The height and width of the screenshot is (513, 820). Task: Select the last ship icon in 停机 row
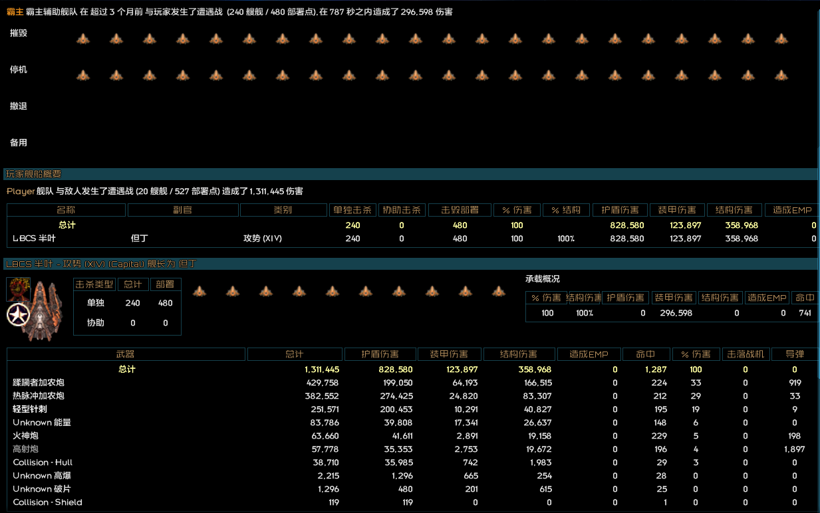pos(781,75)
